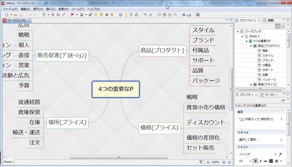Switch to the マーカー tab
The height and width of the screenshot is (167, 292).
click(x=268, y=95)
